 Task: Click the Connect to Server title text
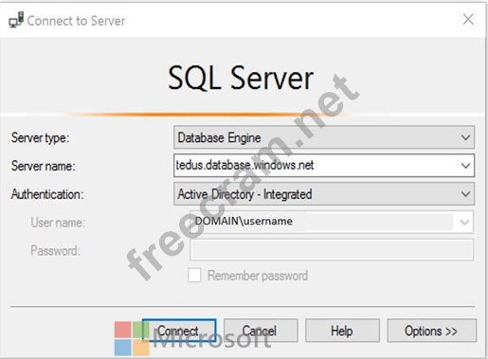pyautogui.click(x=76, y=21)
